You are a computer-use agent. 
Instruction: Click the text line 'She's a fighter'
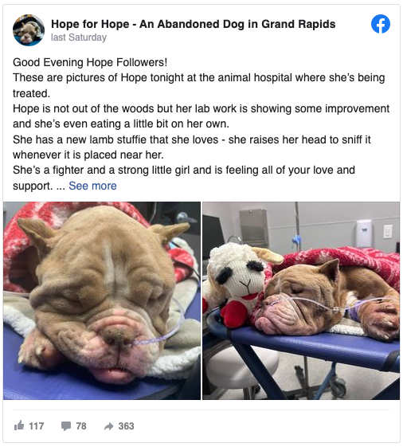click(x=184, y=171)
